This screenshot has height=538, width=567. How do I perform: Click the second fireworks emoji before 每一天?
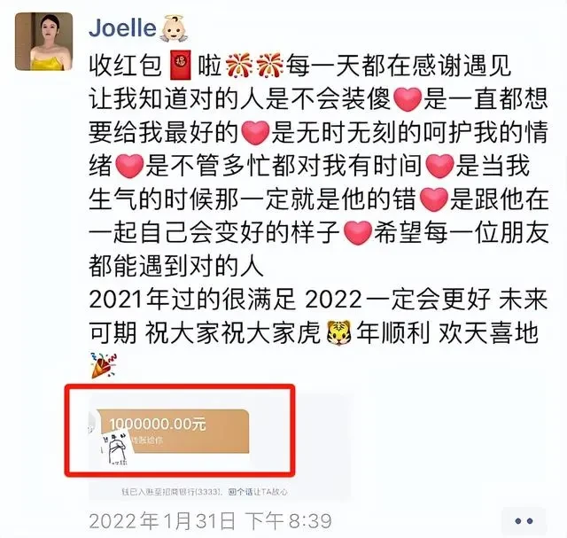click(269, 66)
